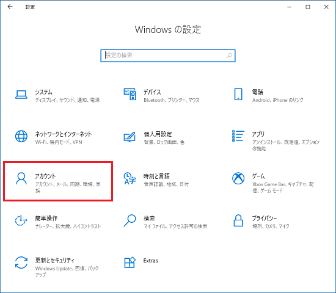Click the Xbox icon for ゲーム

click(x=238, y=178)
